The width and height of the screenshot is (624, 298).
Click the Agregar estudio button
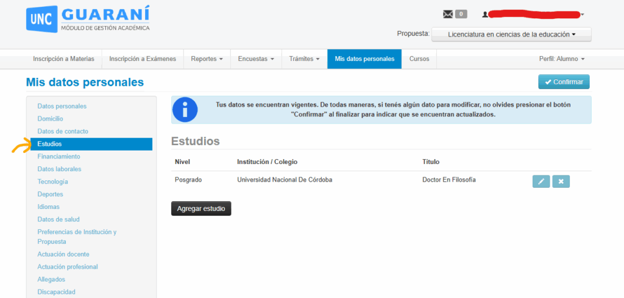[201, 208]
